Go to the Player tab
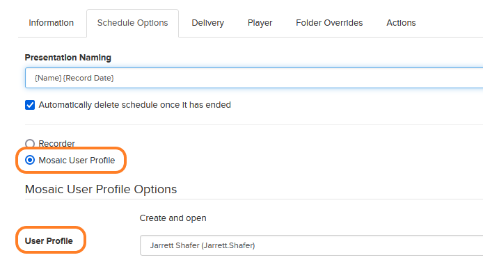Viewport: 483px width, 278px height. click(260, 23)
